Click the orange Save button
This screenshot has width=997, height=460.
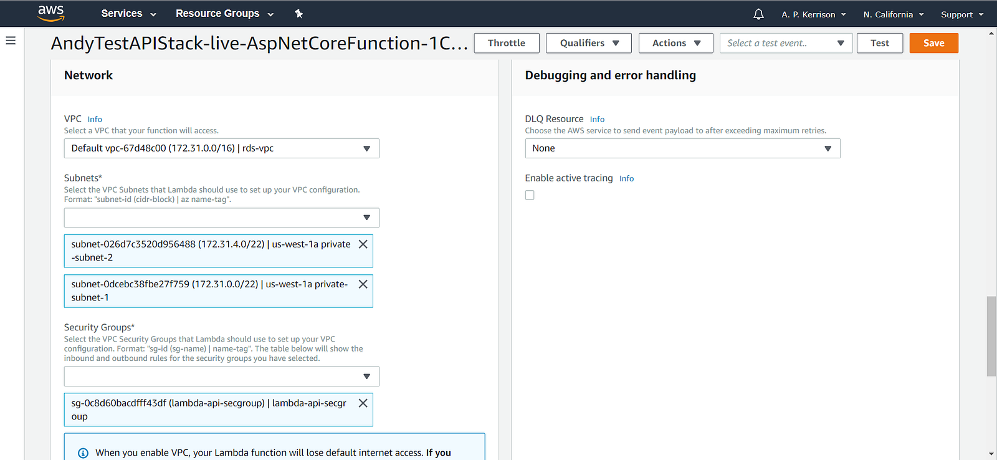[x=933, y=43]
